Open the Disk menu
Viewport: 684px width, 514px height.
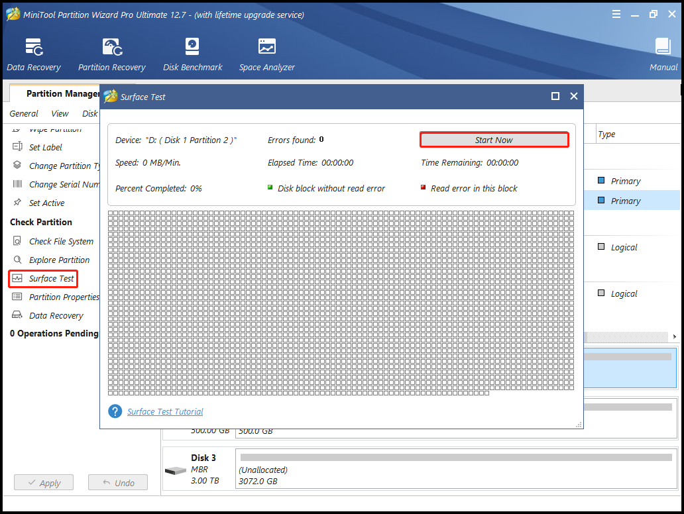click(90, 113)
